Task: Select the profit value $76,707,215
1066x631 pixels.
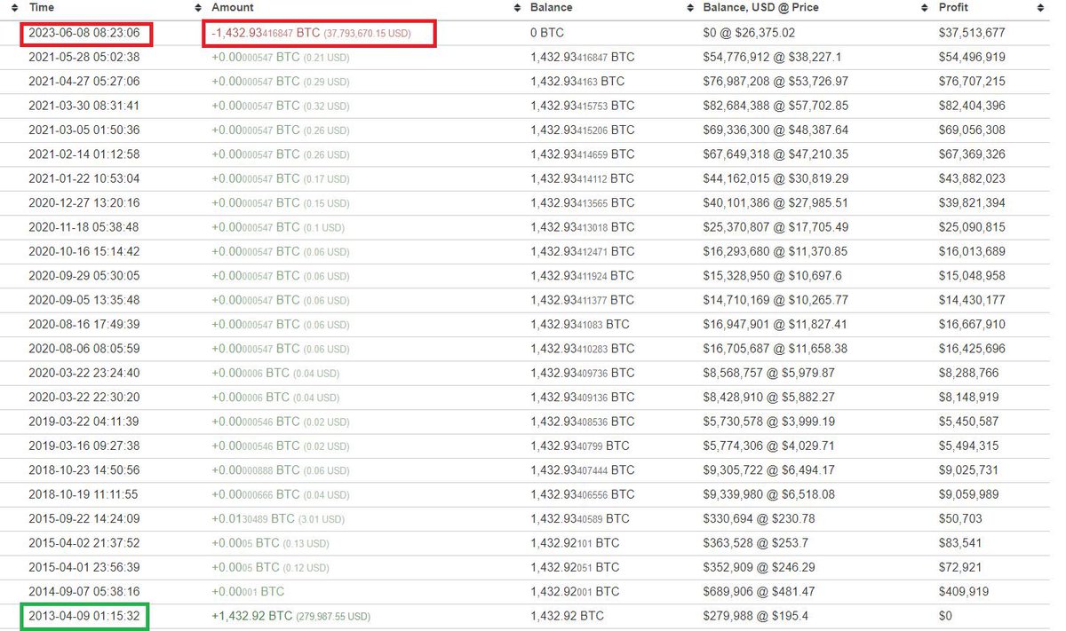Action: click(x=972, y=82)
